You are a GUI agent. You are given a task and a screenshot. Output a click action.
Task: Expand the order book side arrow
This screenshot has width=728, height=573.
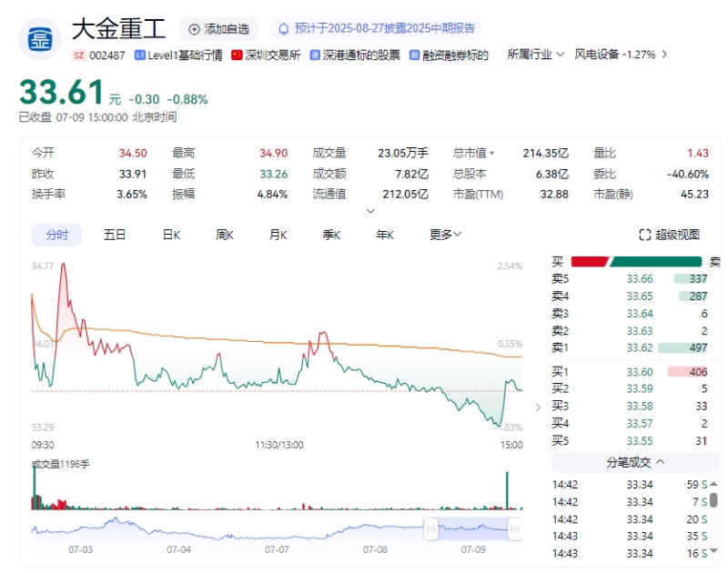pyautogui.click(x=538, y=408)
